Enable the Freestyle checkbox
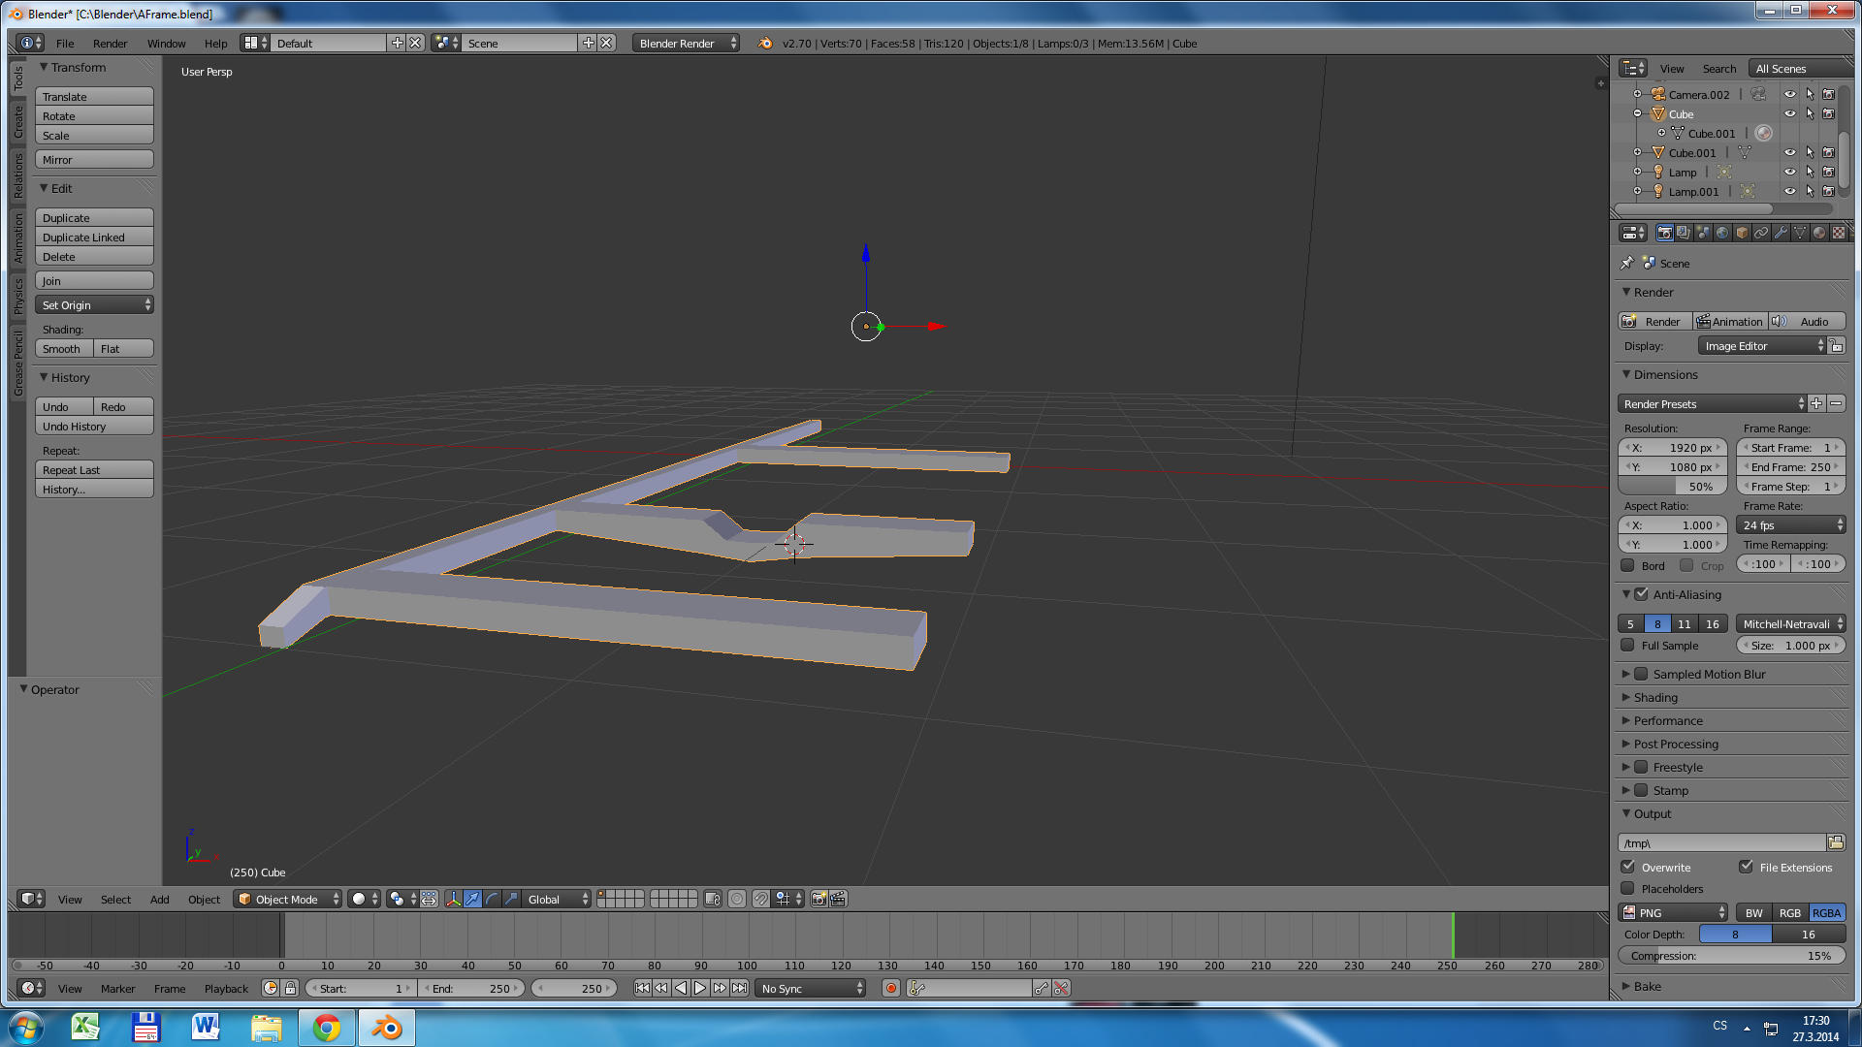This screenshot has height=1047, width=1862. coord(1641,767)
